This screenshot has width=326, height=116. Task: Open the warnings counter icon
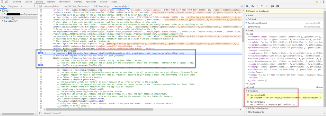point(318,2)
